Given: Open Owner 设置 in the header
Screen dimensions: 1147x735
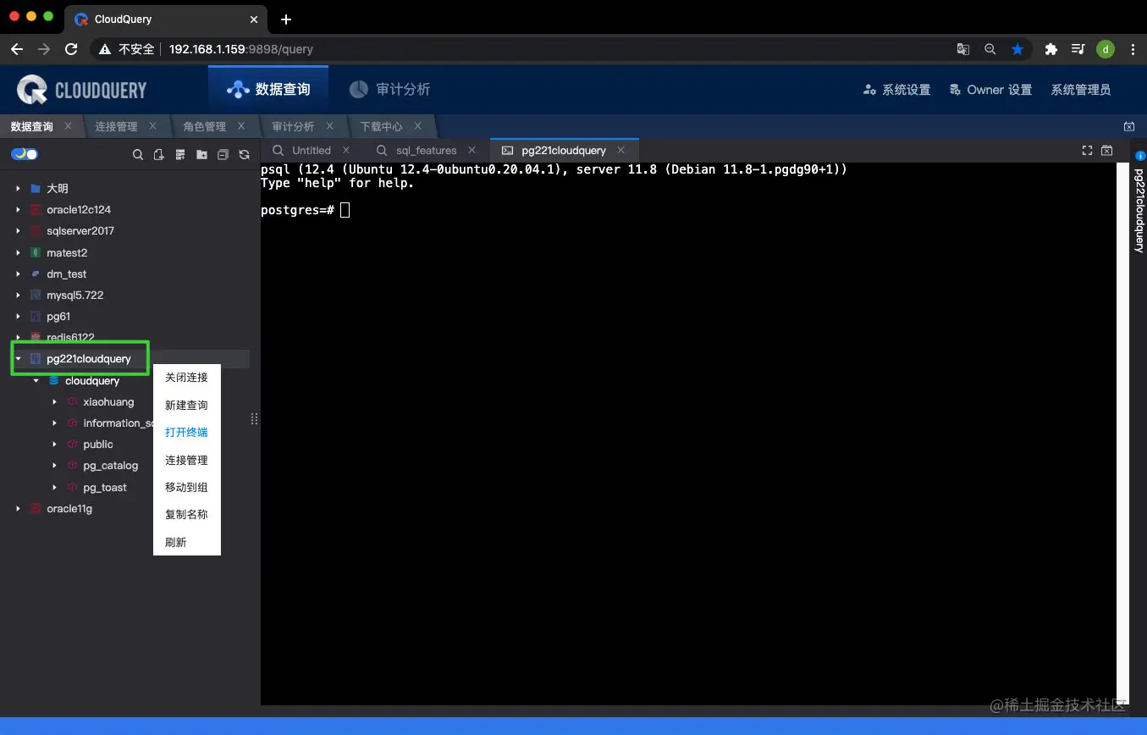Looking at the screenshot, I should pyautogui.click(x=990, y=90).
